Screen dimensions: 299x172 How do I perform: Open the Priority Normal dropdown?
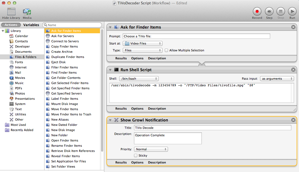click(151, 149)
